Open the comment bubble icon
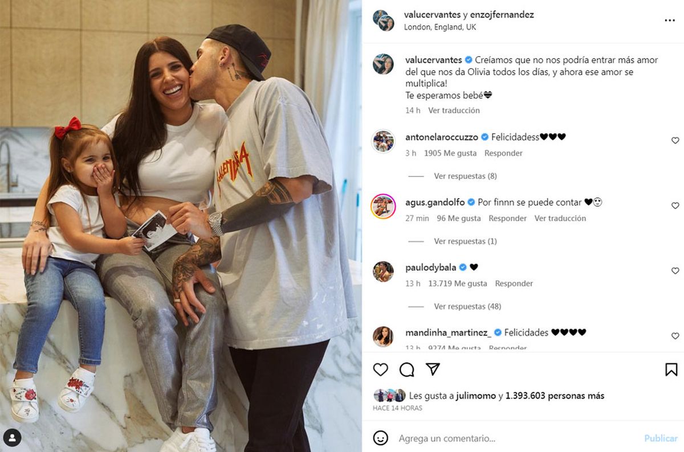684x452 pixels. [407, 369]
